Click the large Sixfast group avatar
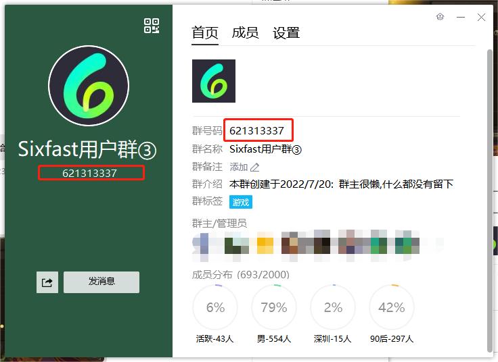The width and height of the screenshot is (498, 362). click(x=89, y=86)
